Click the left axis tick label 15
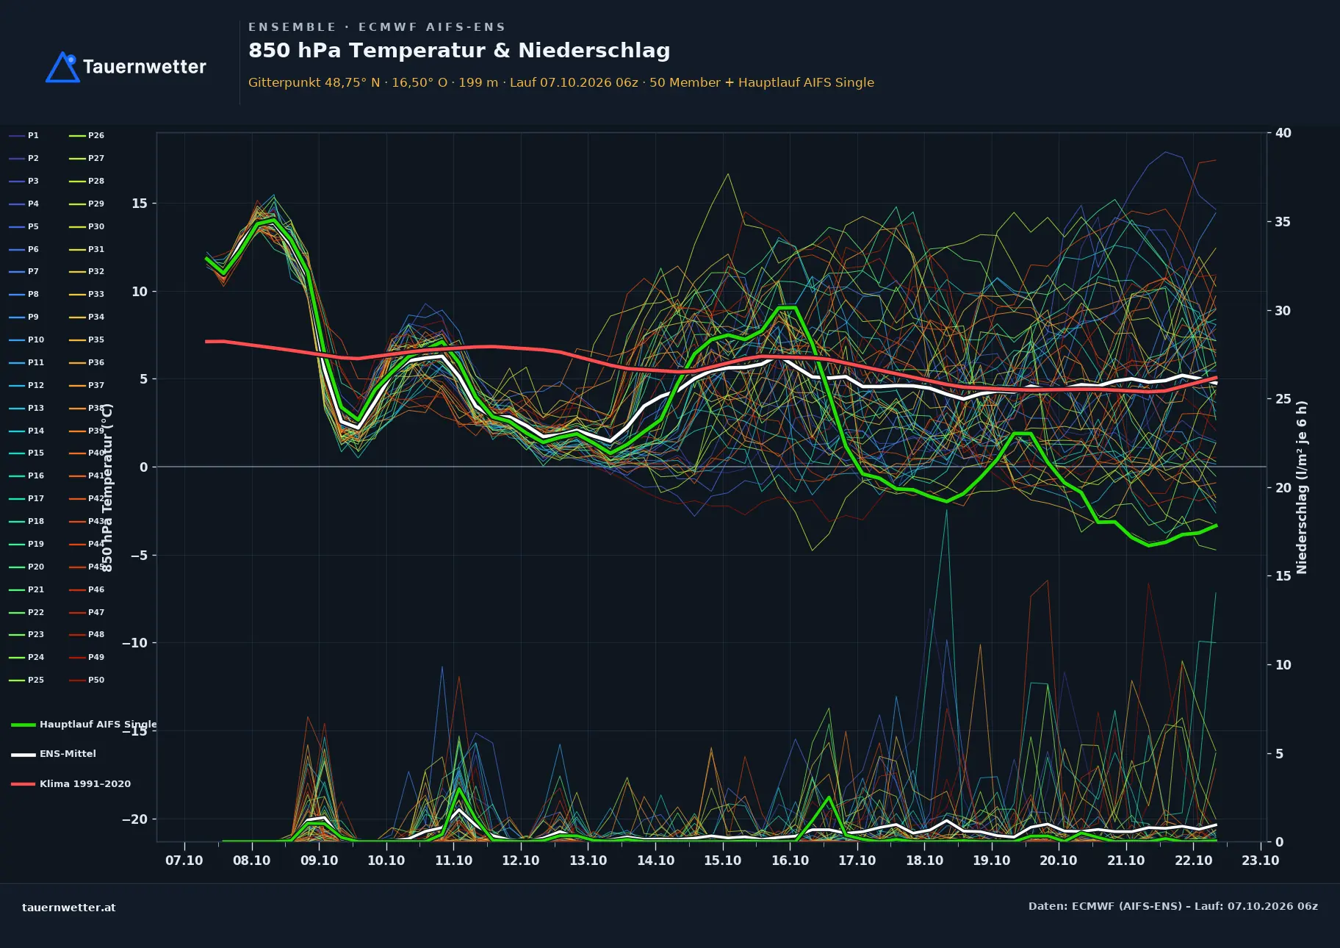Viewport: 1340px width, 948px height. (x=140, y=204)
